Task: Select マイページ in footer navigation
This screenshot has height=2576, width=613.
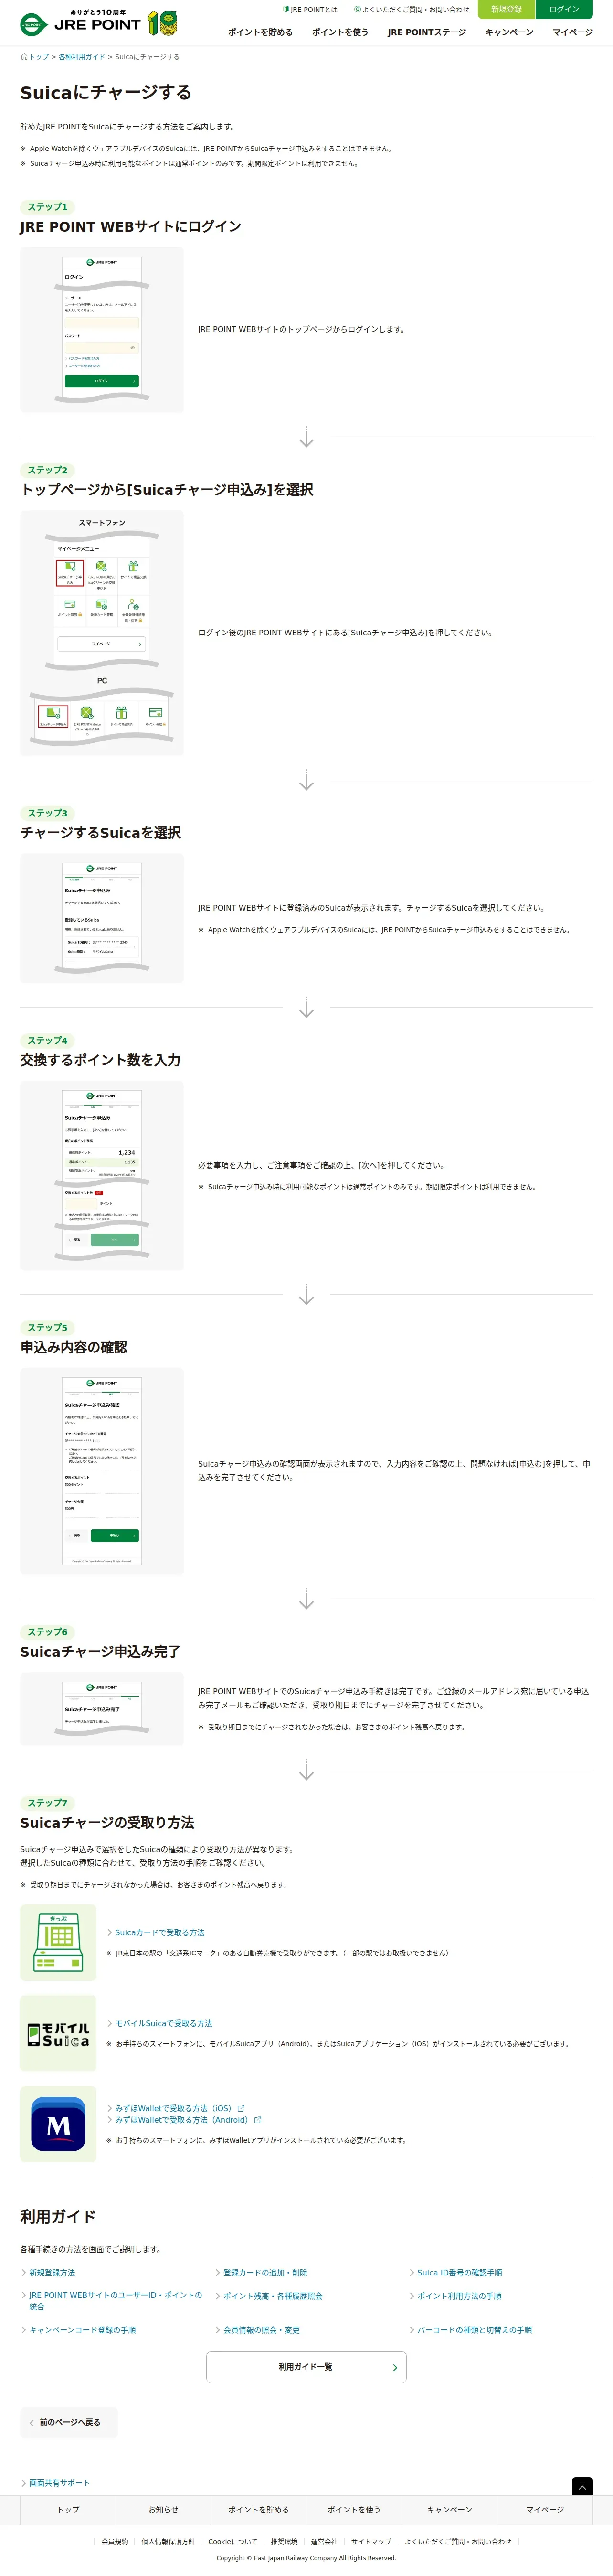Action: [x=545, y=2510]
